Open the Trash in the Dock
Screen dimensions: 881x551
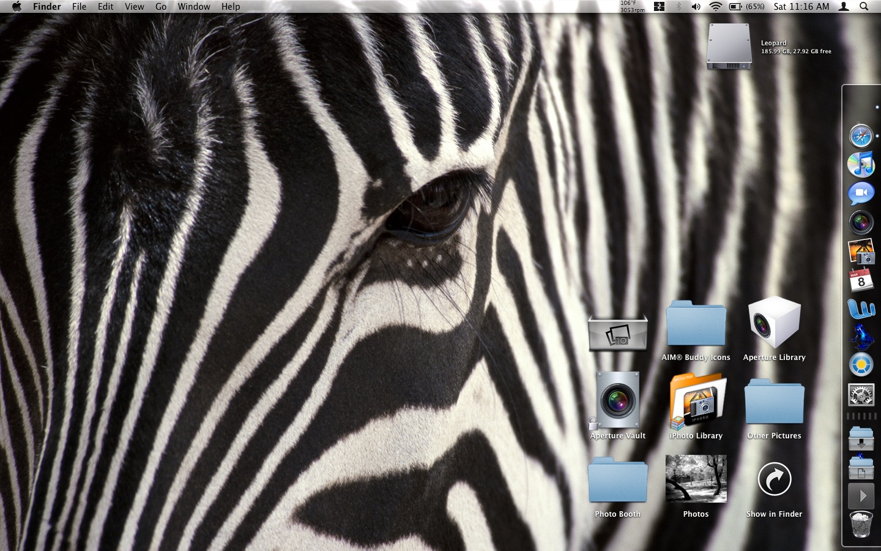tap(861, 525)
